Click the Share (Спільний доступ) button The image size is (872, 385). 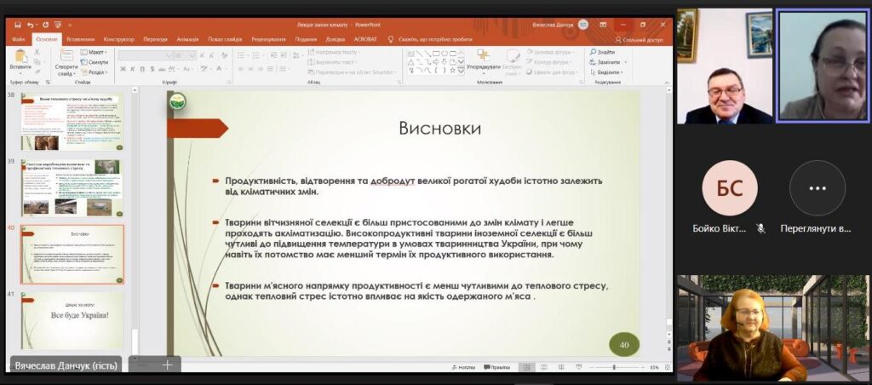click(x=639, y=39)
